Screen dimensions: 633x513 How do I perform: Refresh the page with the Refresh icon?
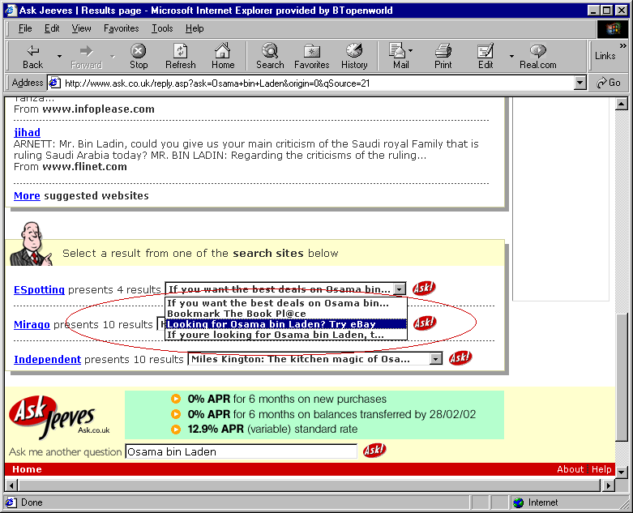[181, 56]
